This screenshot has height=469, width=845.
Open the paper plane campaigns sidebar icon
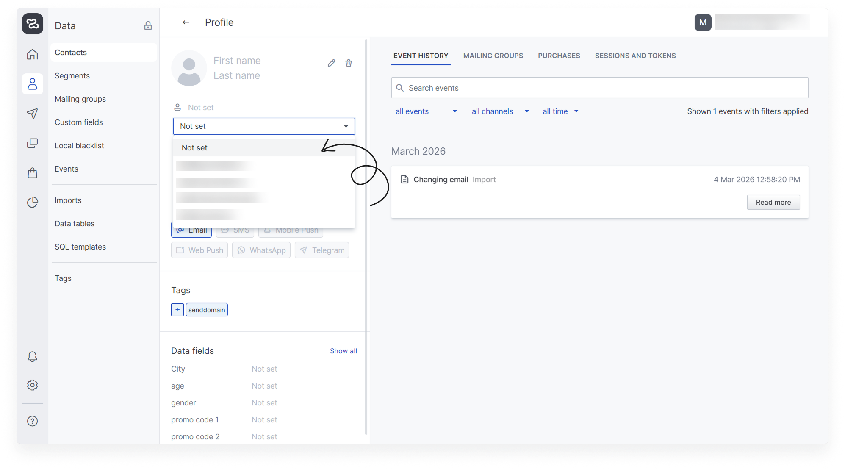[33, 114]
